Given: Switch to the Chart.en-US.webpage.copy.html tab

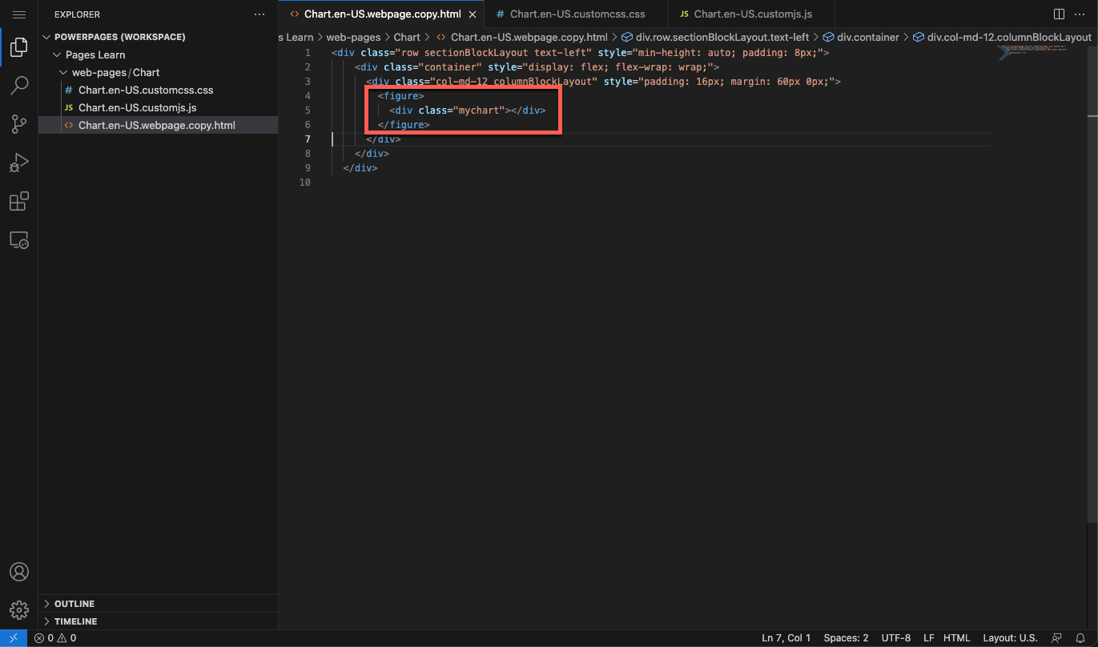Looking at the screenshot, I should (382, 14).
